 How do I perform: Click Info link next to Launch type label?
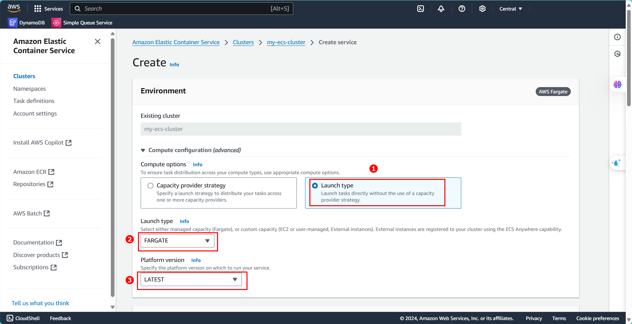point(185,221)
